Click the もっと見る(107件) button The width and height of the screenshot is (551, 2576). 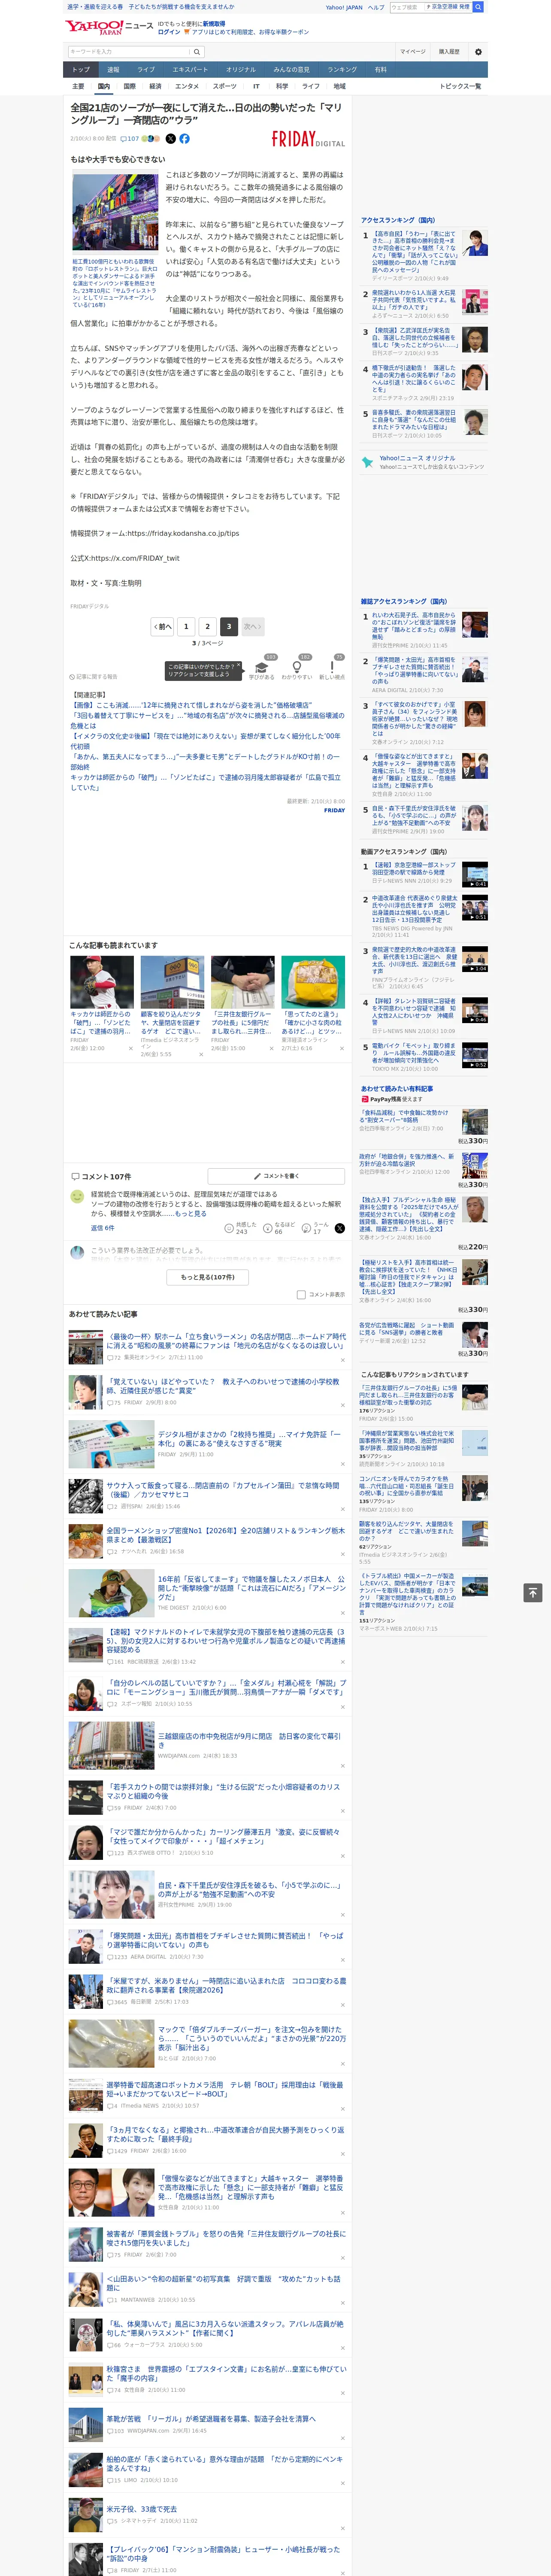click(x=208, y=1277)
